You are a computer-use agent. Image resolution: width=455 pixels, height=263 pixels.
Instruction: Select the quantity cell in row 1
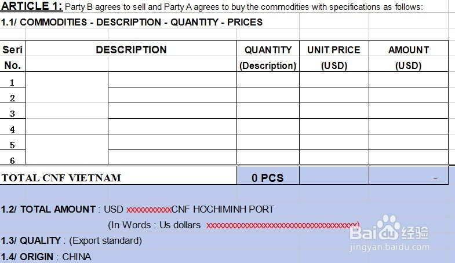(x=268, y=79)
